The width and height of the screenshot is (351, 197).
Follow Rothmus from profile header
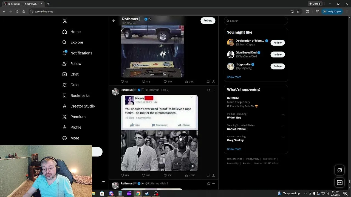coord(208,21)
